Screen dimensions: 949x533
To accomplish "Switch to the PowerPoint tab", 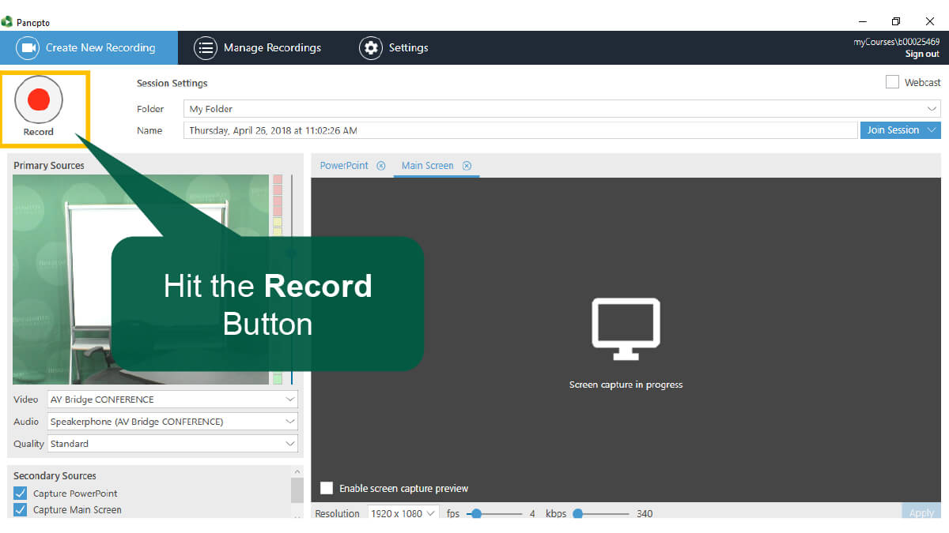I will [344, 166].
